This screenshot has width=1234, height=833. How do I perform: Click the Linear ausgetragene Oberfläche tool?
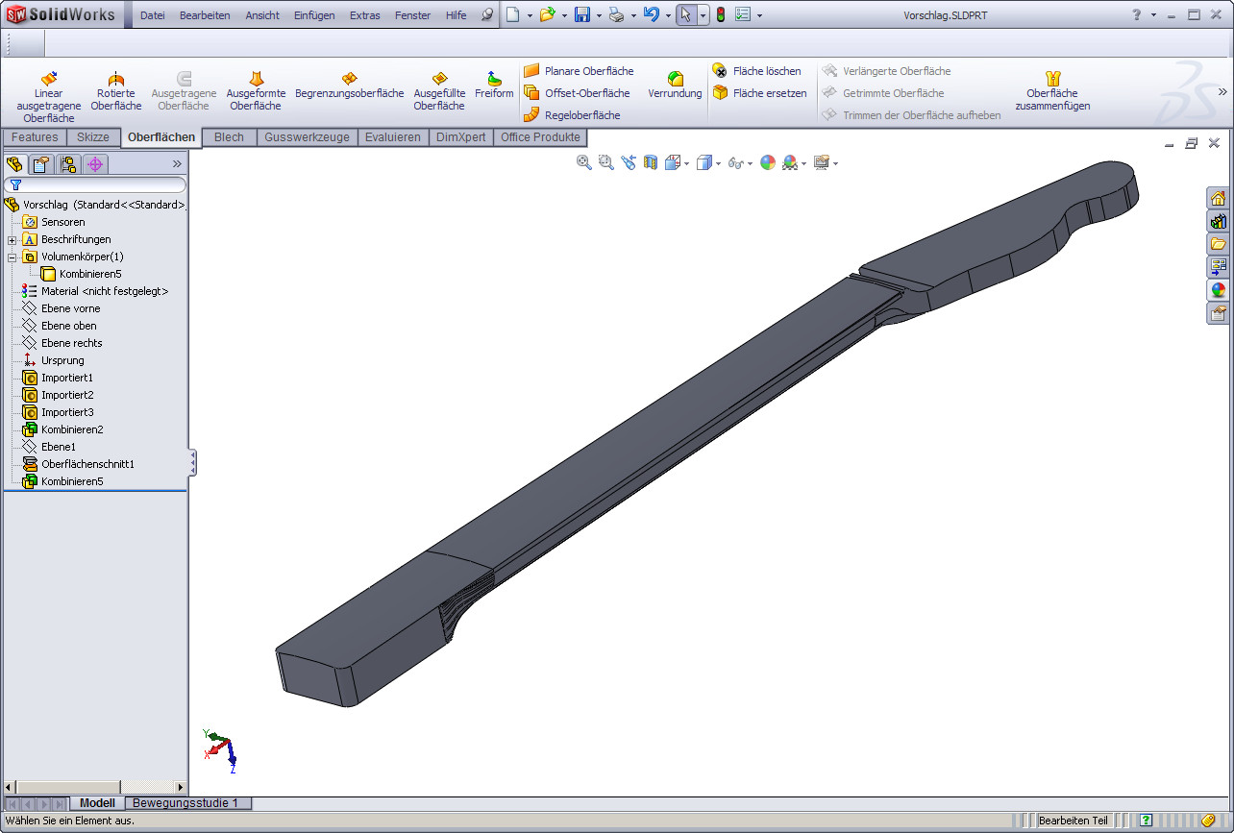point(49,97)
